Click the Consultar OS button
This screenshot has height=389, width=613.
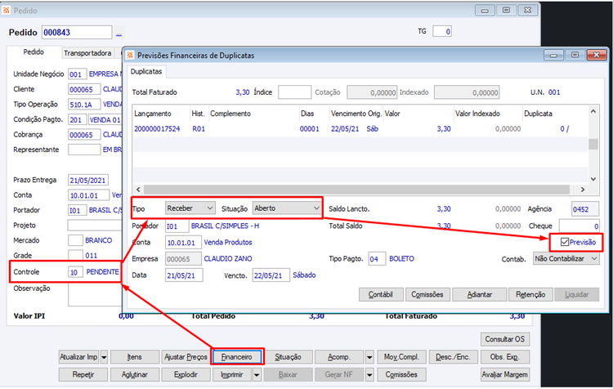505,339
